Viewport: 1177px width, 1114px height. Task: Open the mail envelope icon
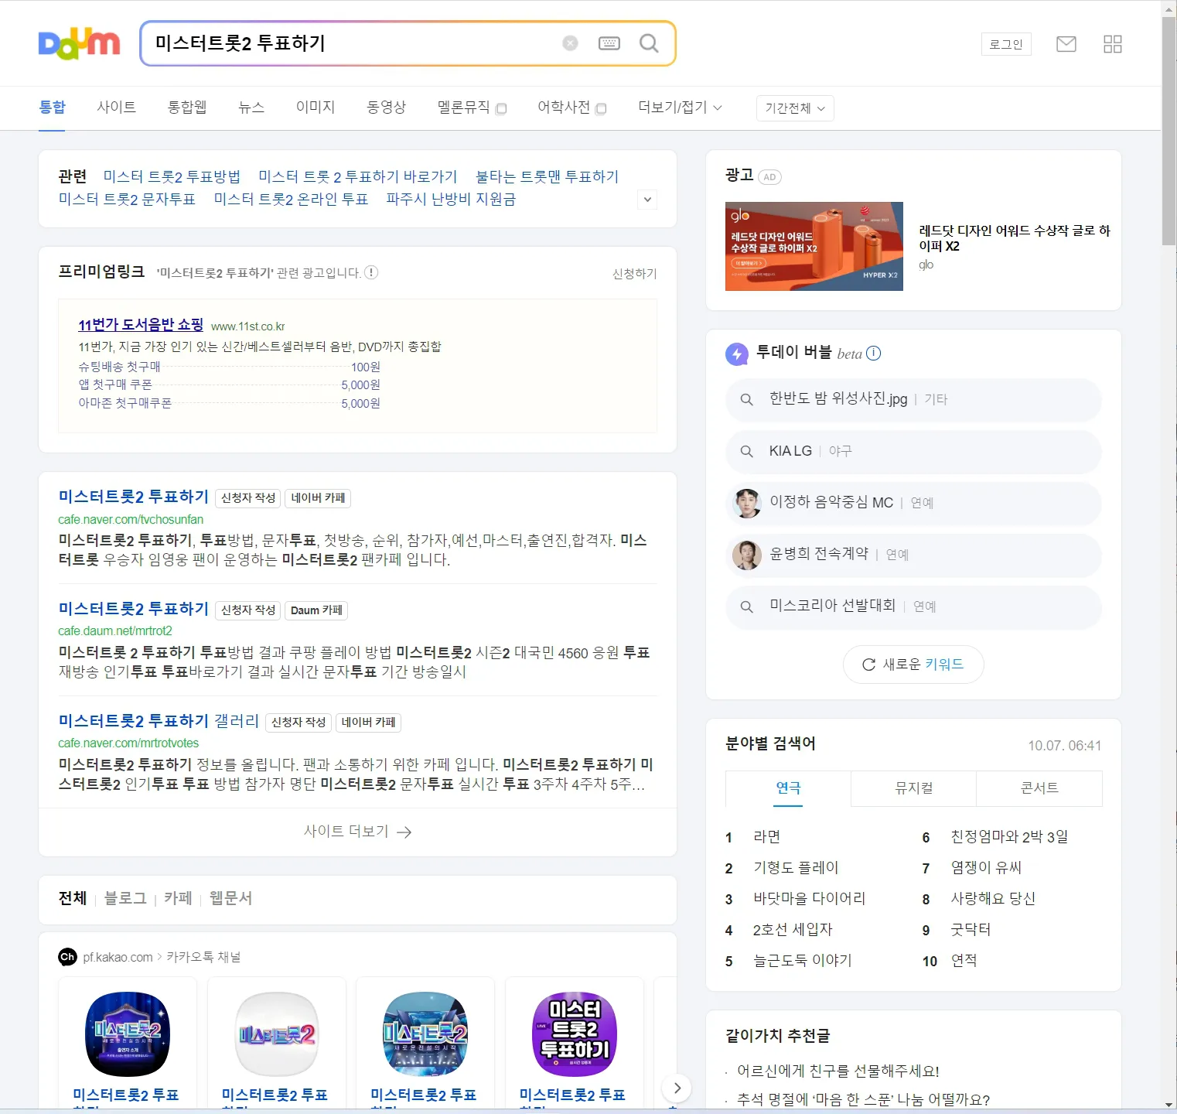(x=1066, y=44)
